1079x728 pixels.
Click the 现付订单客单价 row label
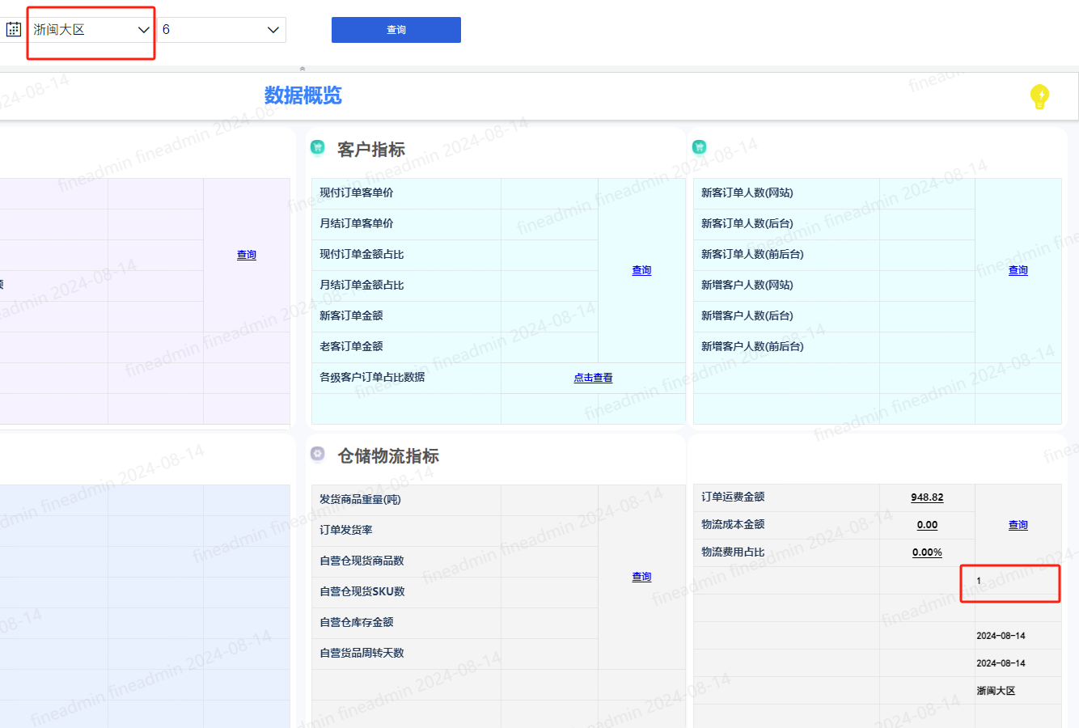point(357,193)
